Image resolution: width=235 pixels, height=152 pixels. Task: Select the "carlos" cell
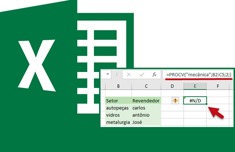146,108
